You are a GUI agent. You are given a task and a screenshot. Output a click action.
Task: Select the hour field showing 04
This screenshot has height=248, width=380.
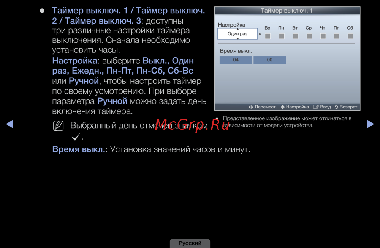pyautogui.click(x=236, y=60)
